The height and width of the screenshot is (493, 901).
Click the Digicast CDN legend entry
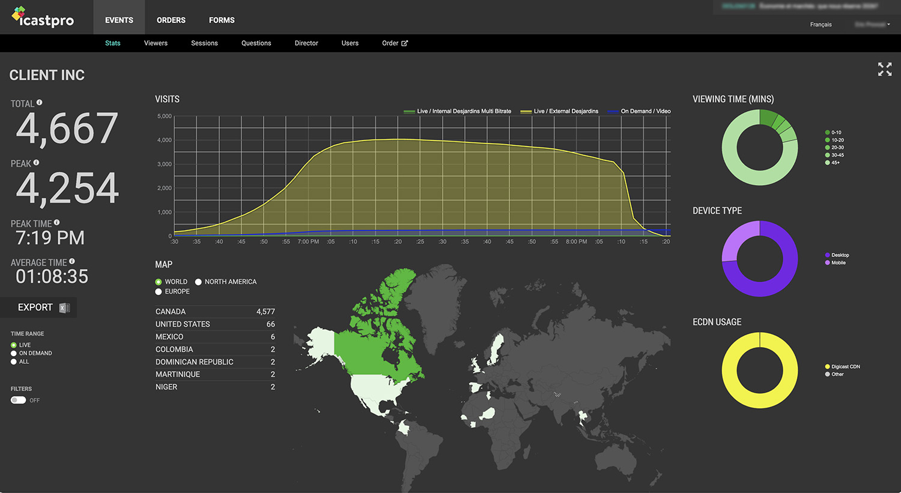click(x=843, y=367)
